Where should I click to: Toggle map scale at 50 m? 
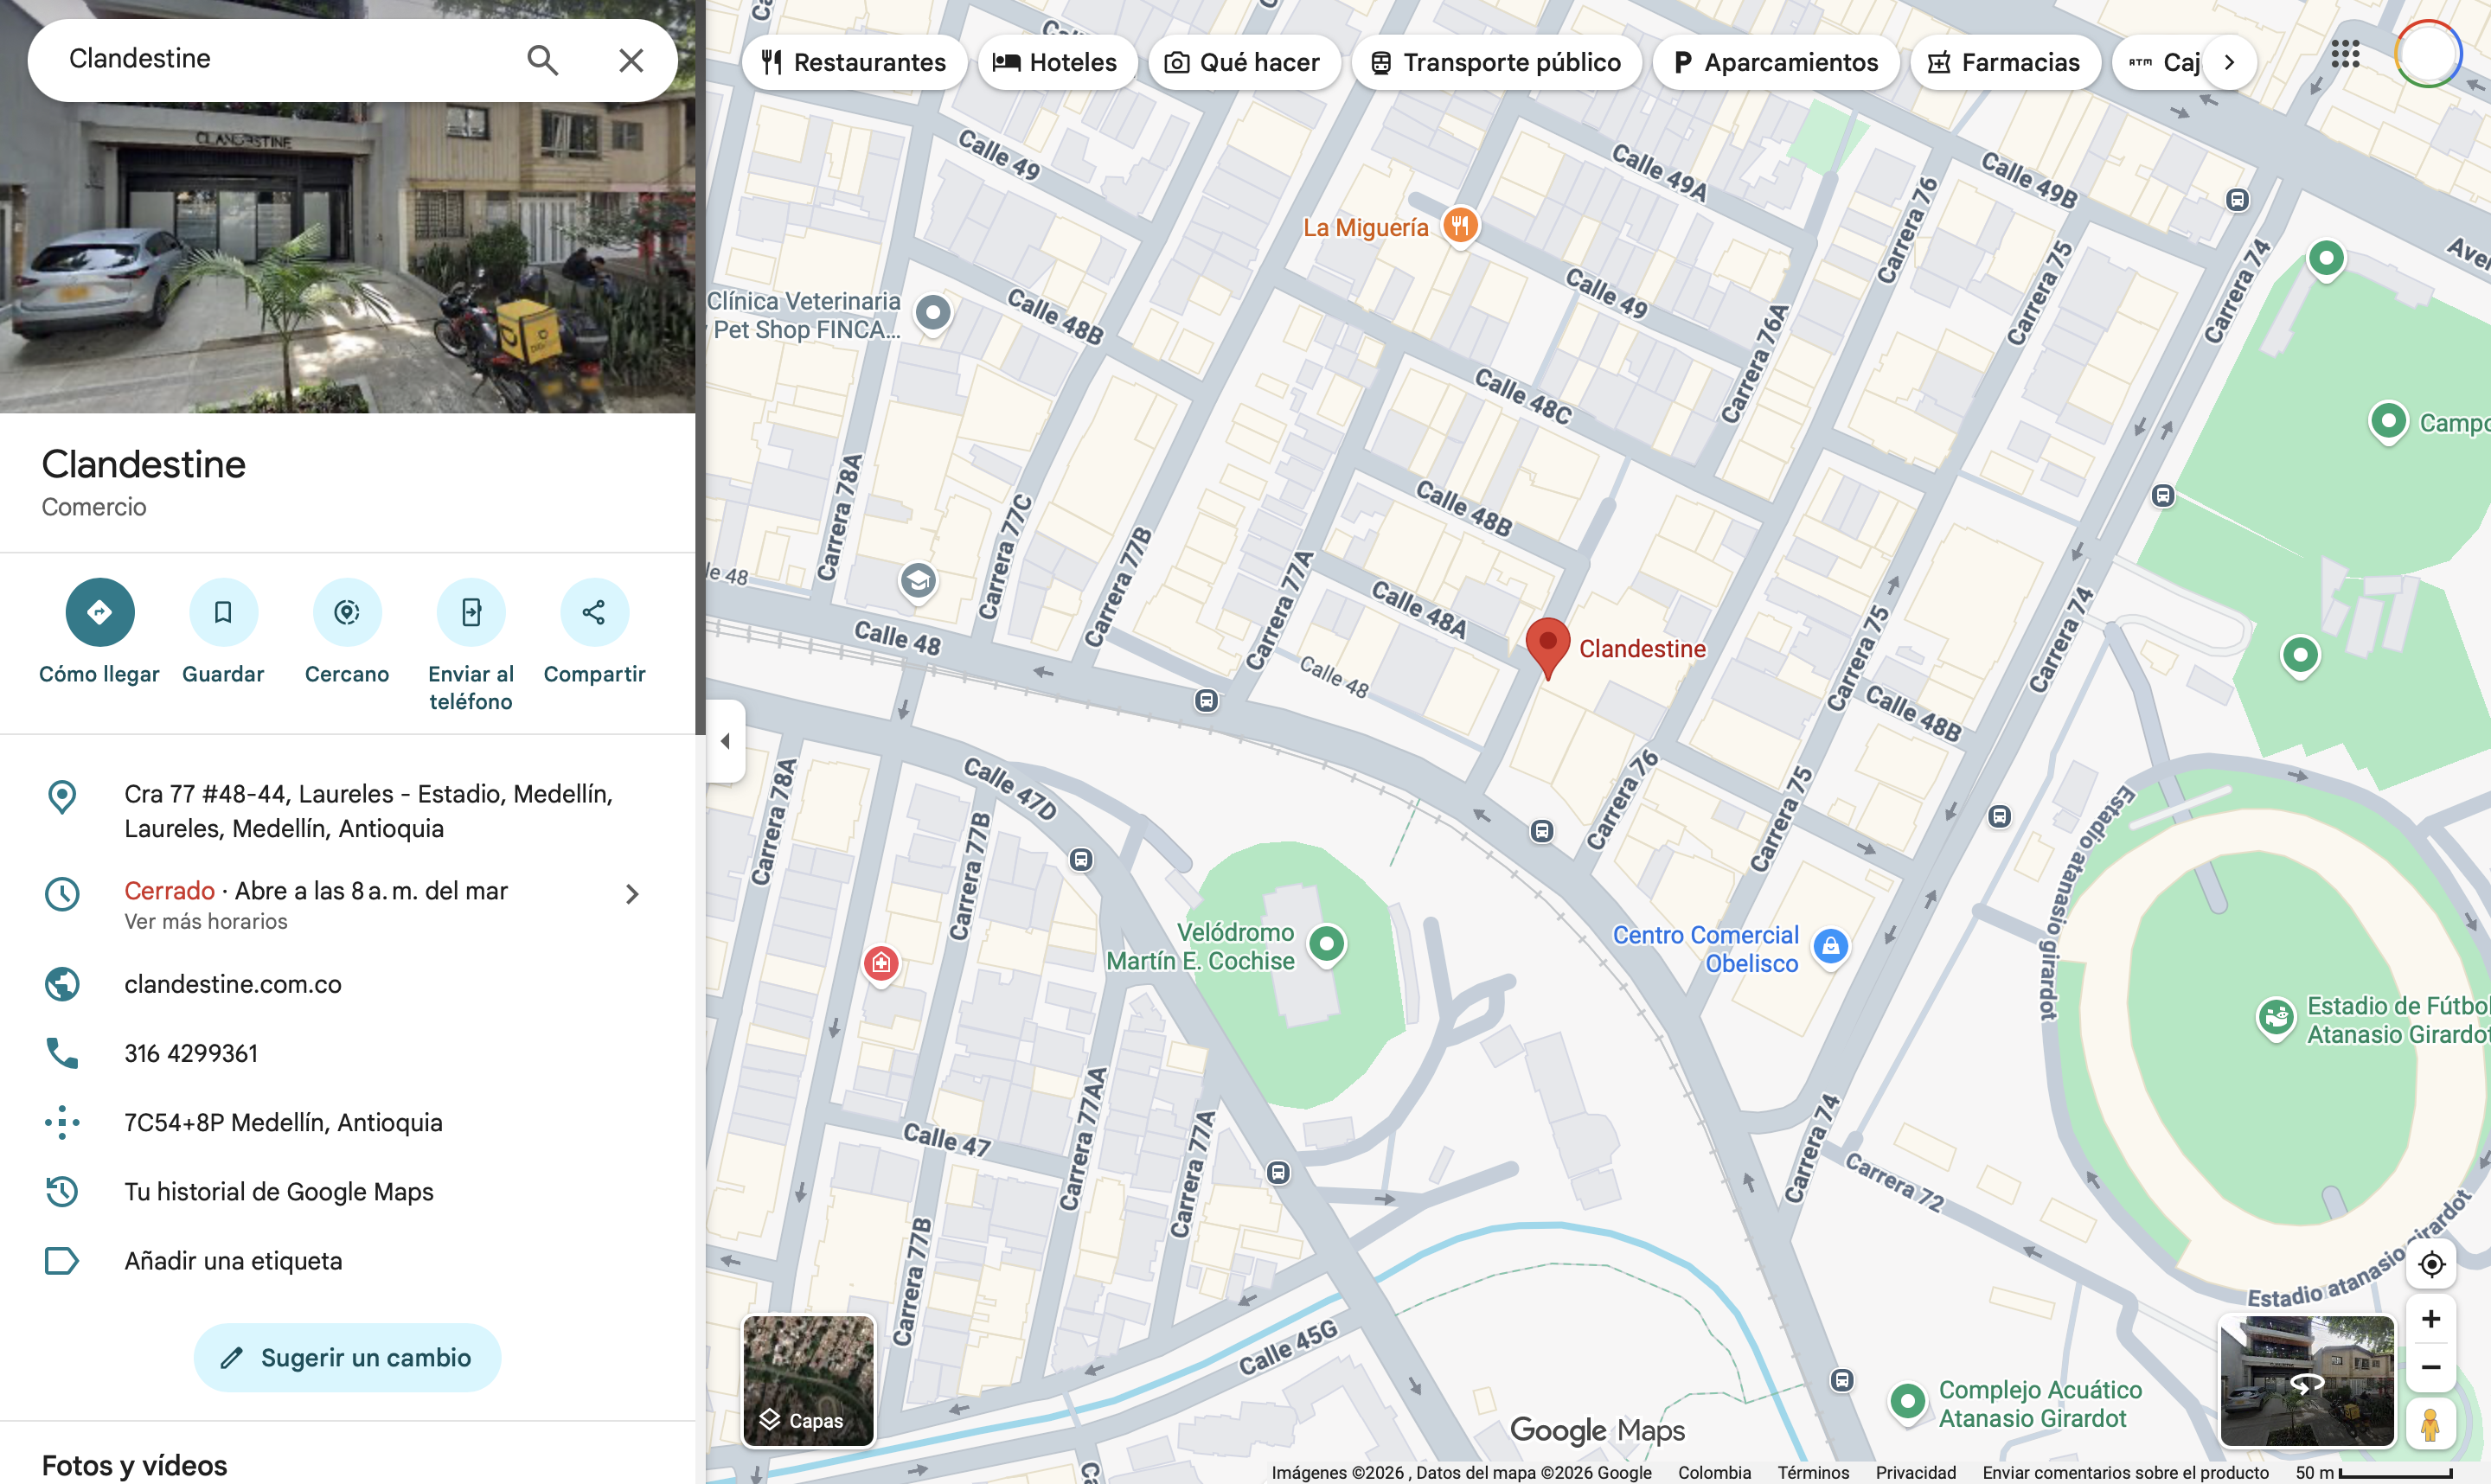2374,1473
